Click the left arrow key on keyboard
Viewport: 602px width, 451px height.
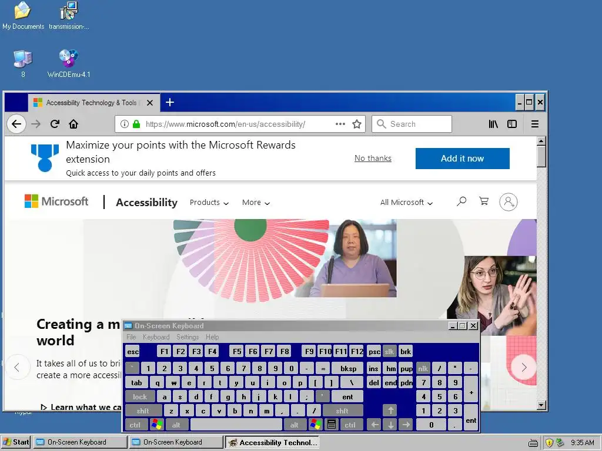pyautogui.click(x=374, y=425)
